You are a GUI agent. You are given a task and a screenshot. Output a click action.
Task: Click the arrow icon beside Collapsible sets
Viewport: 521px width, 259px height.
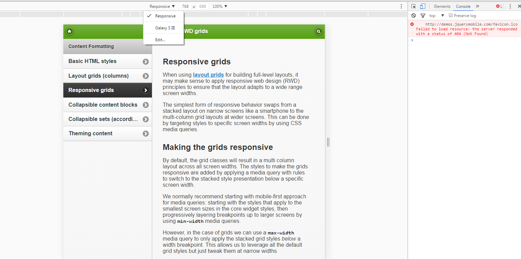point(146,119)
